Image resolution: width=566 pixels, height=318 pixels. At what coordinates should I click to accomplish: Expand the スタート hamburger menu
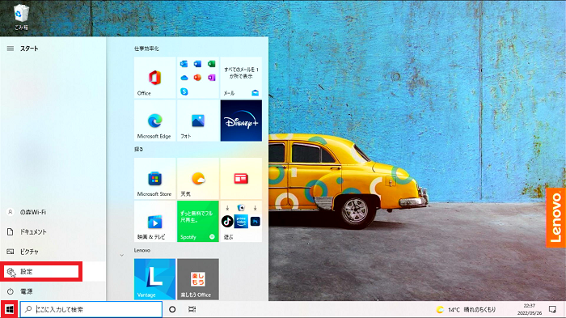(11, 49)
